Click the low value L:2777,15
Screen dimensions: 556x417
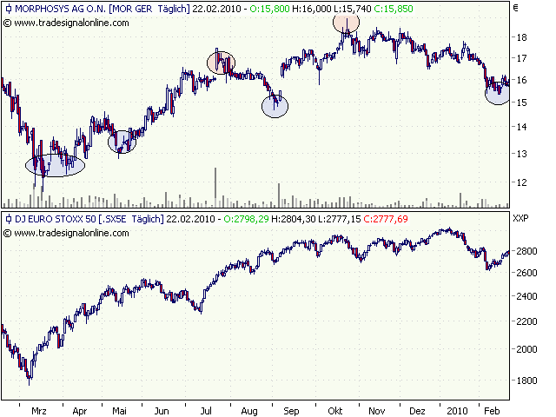pyautogui.click(x=340, y=219)
